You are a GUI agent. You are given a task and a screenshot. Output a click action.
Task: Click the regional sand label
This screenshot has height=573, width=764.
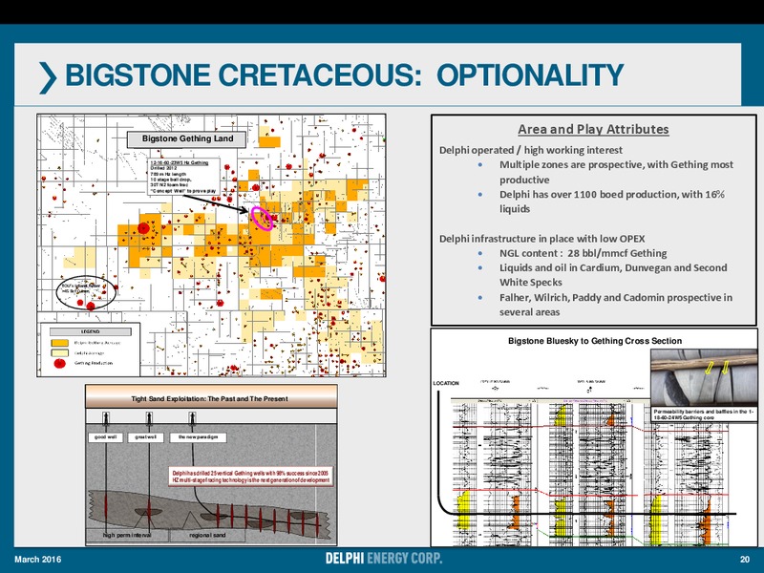(x=207, y=535)
